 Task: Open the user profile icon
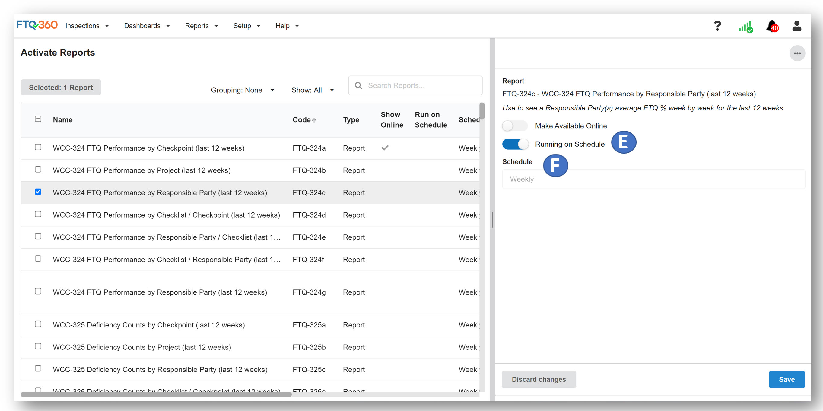(797, 26)
